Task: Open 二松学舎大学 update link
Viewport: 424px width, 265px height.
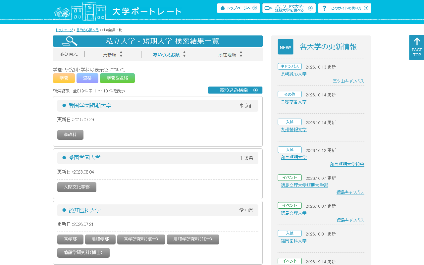Action: tap(294, 102)
